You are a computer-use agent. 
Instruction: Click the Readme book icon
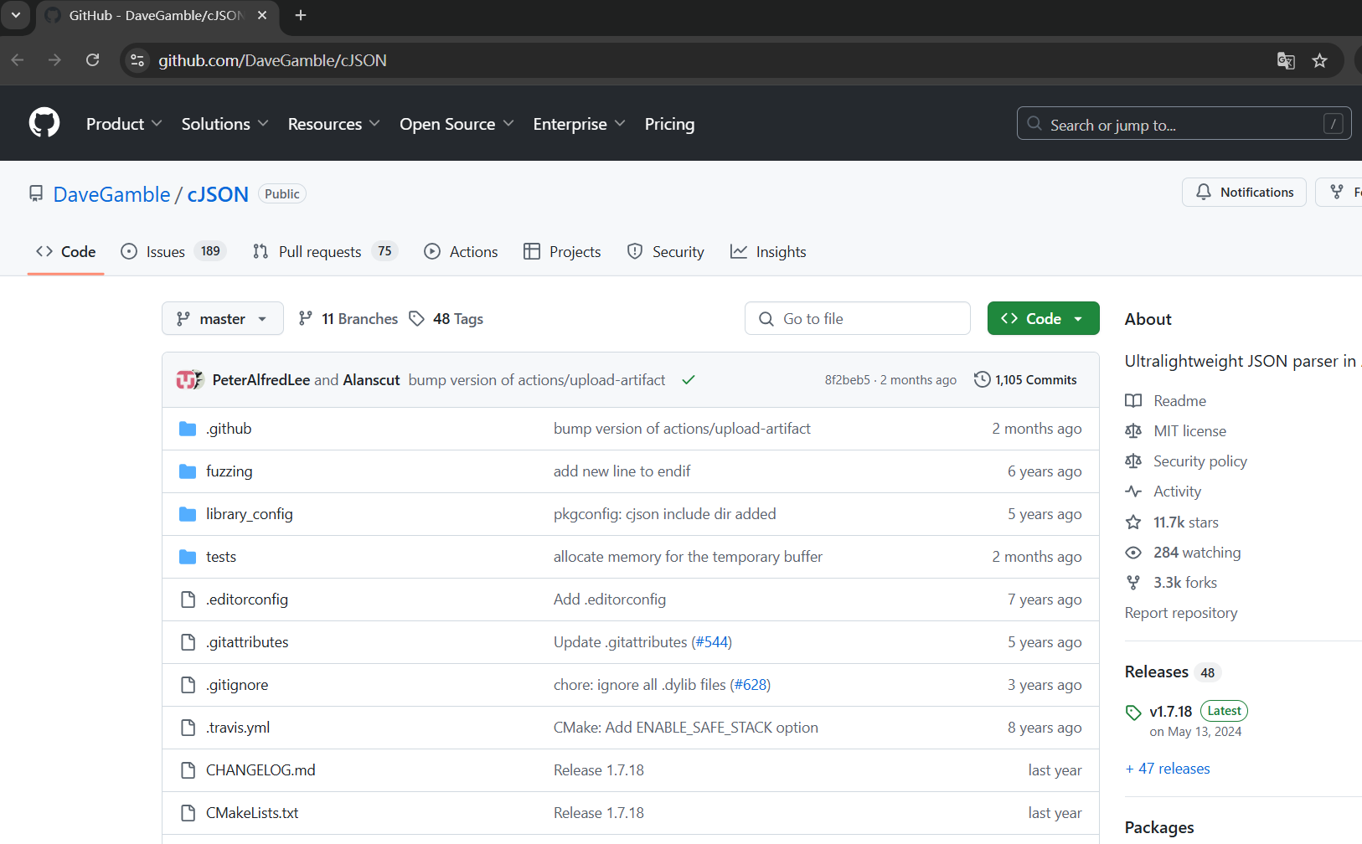coord(1133,401)
